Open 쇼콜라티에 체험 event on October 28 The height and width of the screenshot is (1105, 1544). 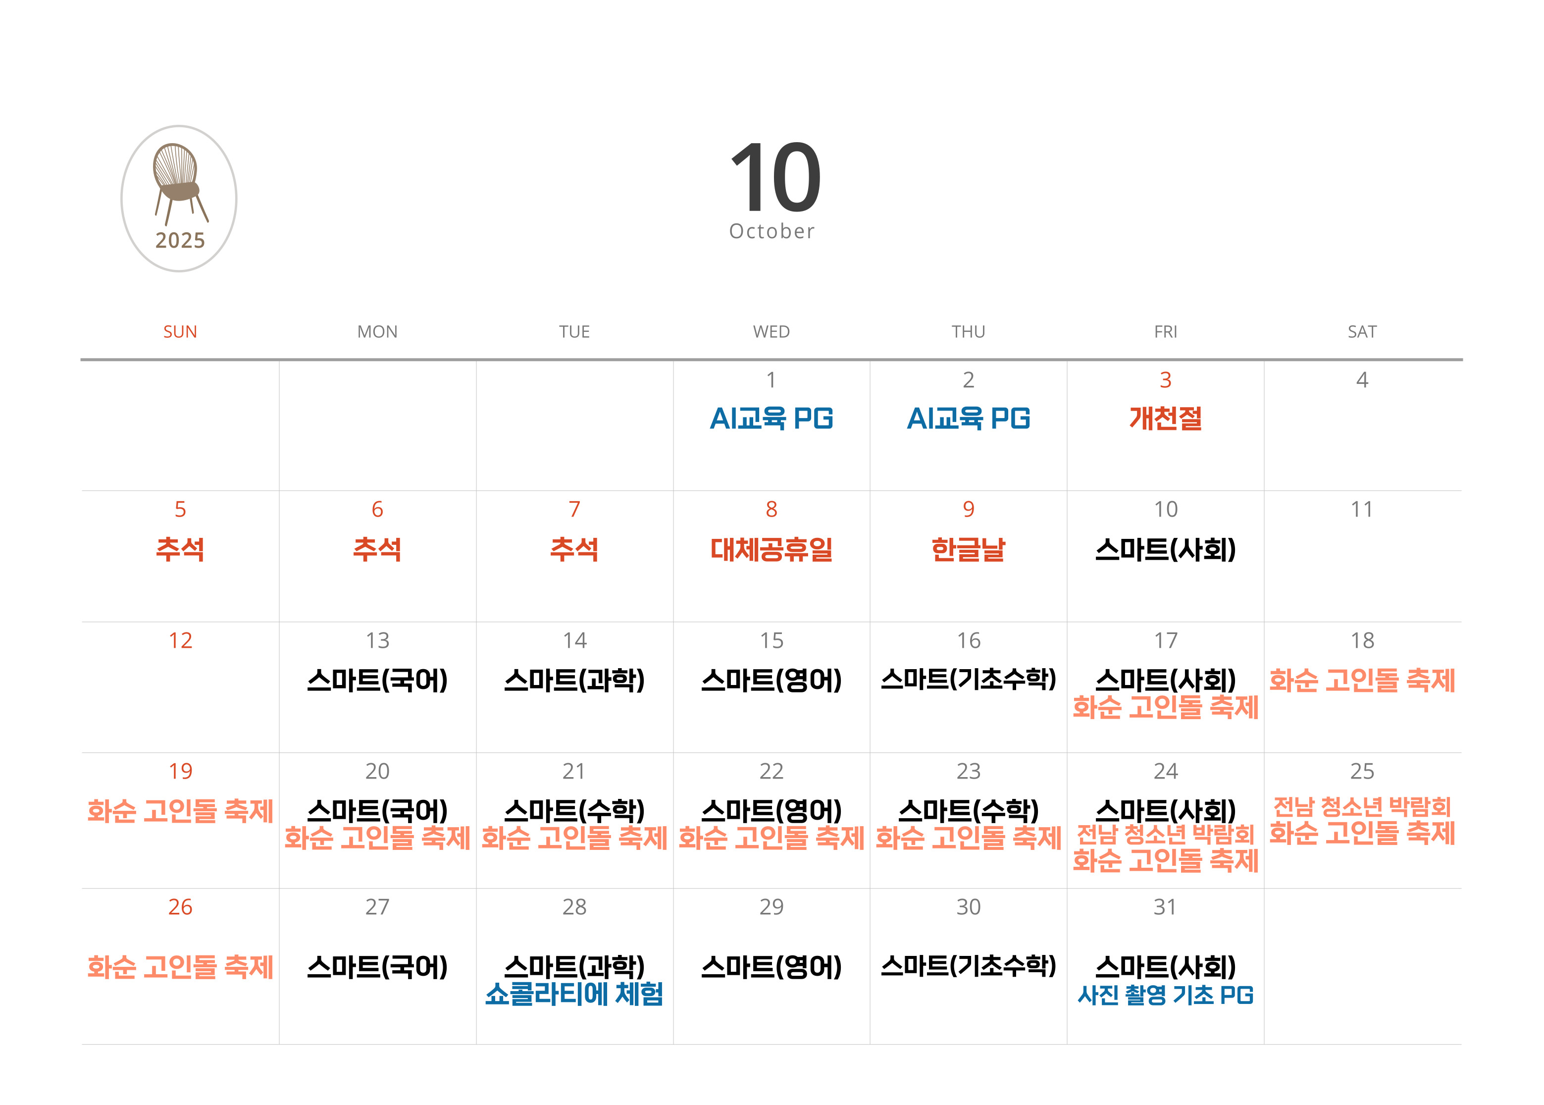[574, 994]
